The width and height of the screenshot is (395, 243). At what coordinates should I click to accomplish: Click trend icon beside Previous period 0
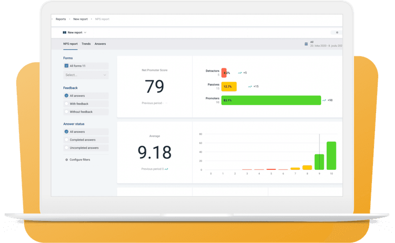[x=166, y=169]
